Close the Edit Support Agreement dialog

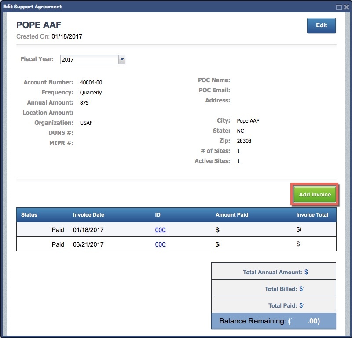pyautogui.click(x=346, y=7)
